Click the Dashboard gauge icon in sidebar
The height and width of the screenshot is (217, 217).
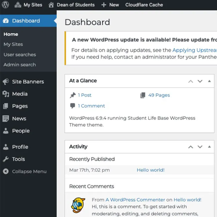tap(6, 21)
